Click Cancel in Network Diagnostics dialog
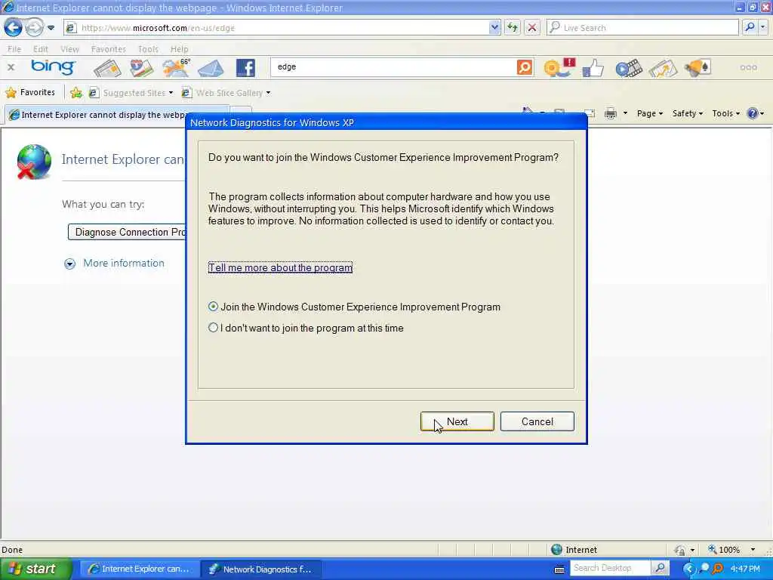This screenshot has width=773, height=580. point(537,421)
